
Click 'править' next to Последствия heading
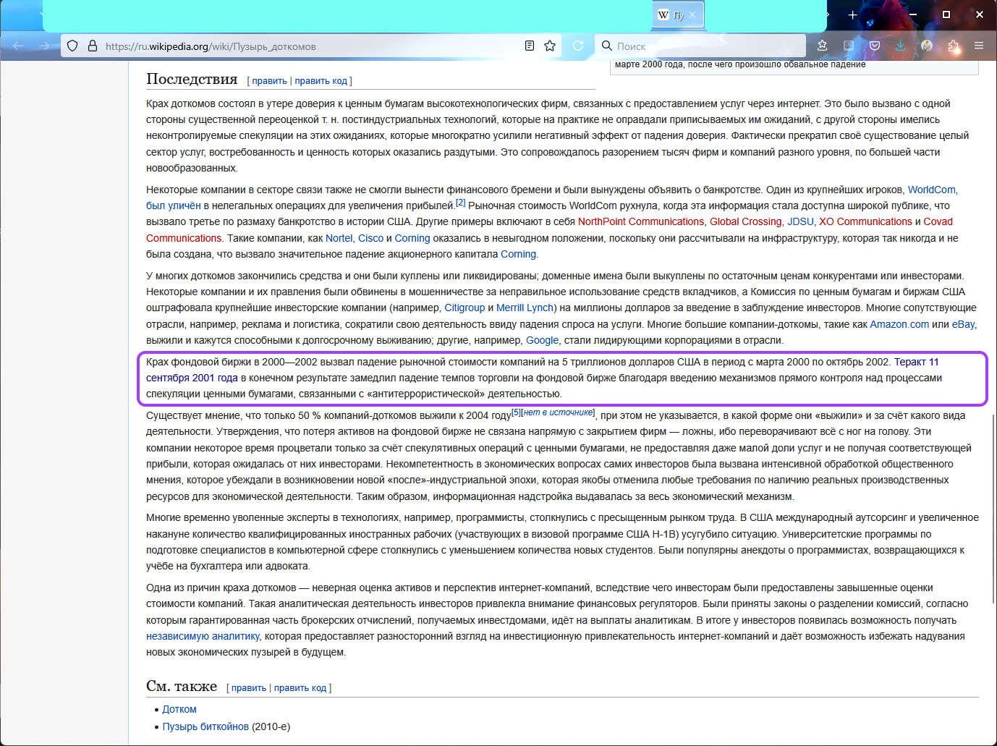pyautogui.click(x=269, y=81)
